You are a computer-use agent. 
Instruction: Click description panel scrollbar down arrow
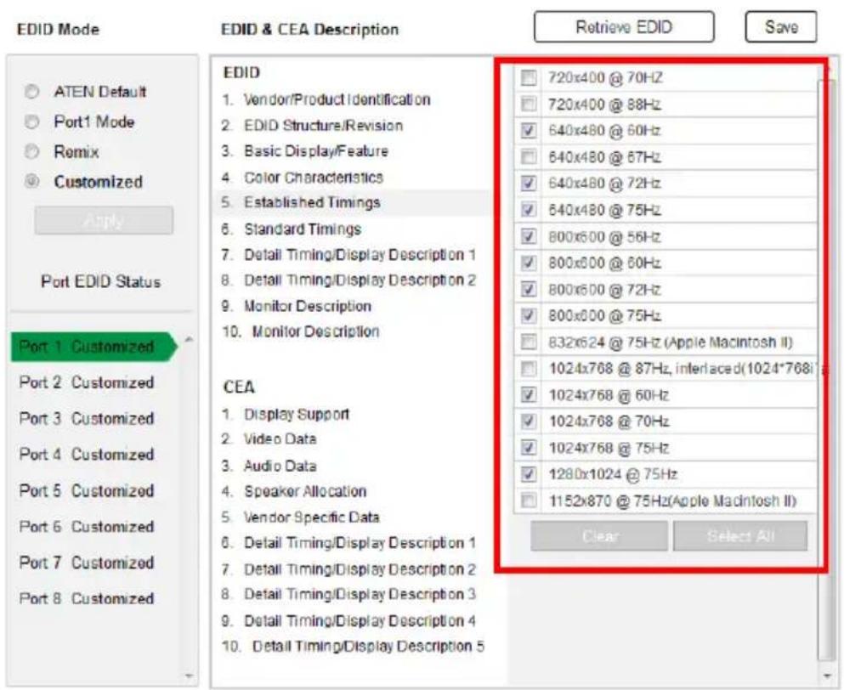coord(829,676)
